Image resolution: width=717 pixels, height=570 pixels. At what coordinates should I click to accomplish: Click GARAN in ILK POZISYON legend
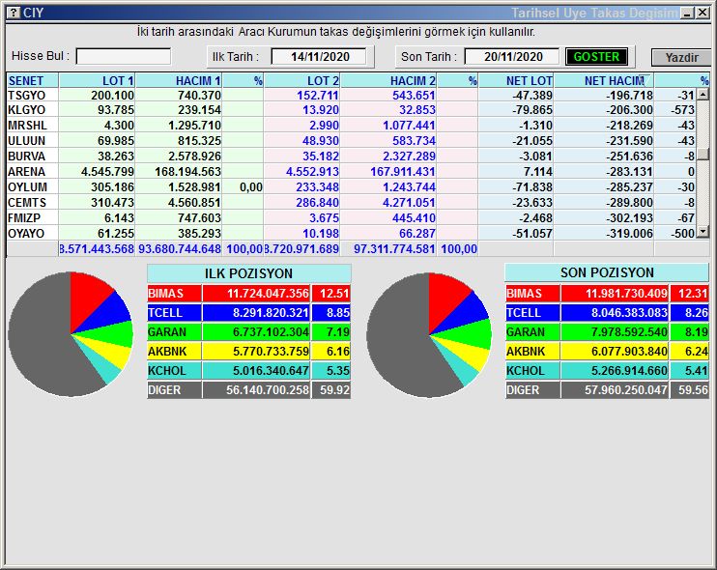pyautogui.click(x=174, y=331)
